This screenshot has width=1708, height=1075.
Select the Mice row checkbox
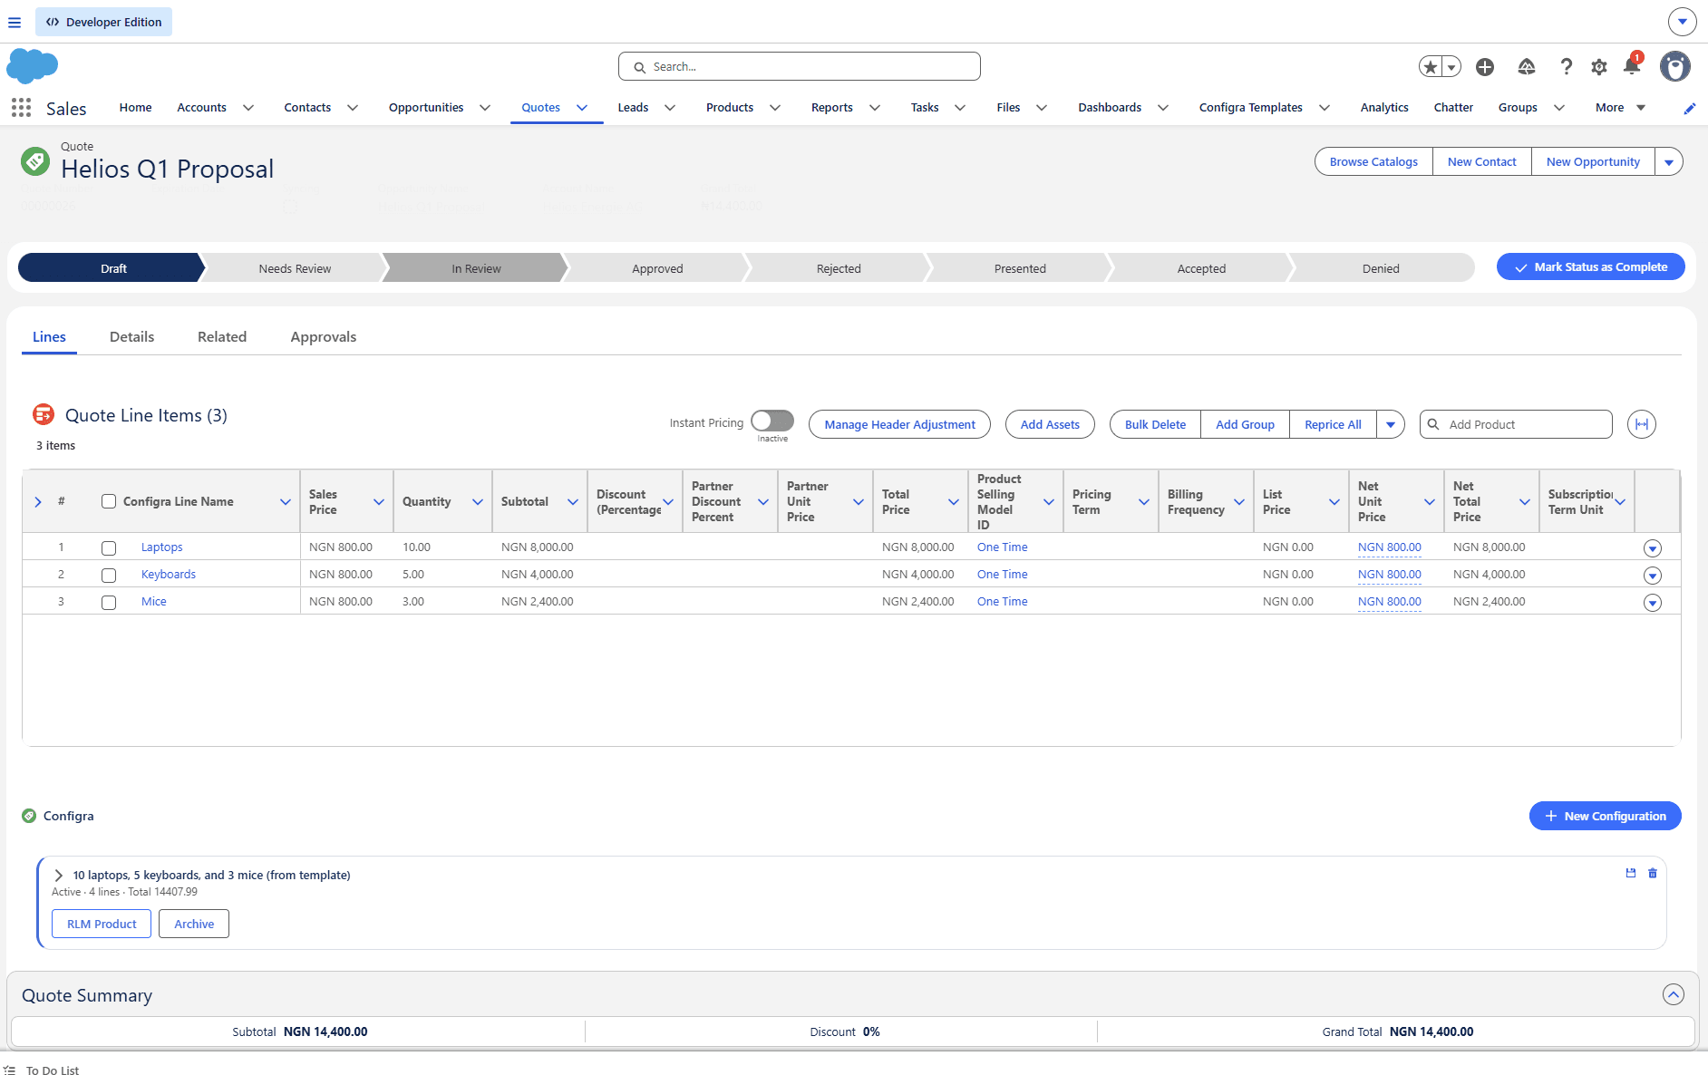click(x=109, y=603)
